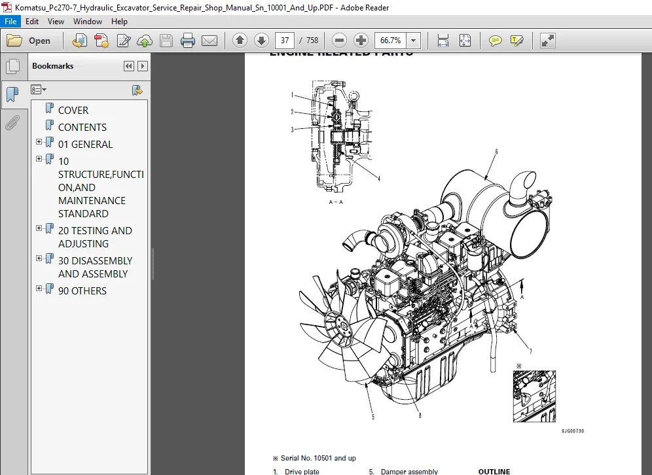Image resolution: width=652 pixels, height=475 pixels.
Task: Open a file with the Open folder icon
Action: coord(14,41)
